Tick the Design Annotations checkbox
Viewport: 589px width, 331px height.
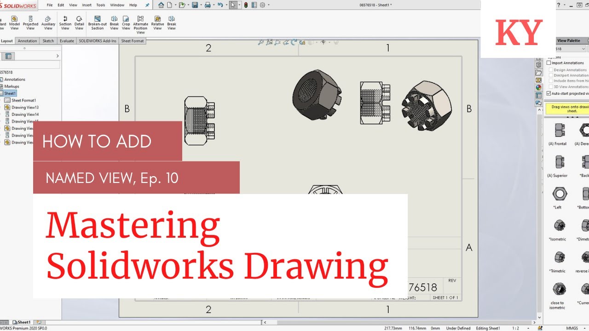click(x=551, y=70)
